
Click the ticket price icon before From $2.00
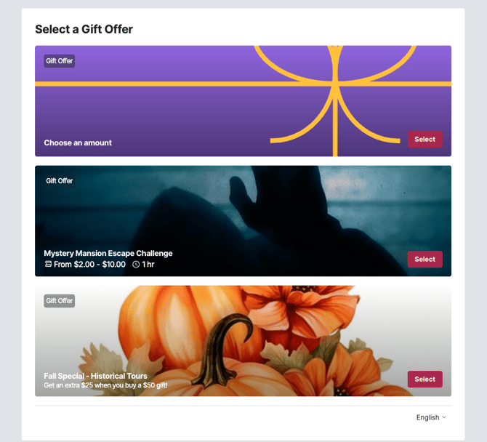coord(48,264)
